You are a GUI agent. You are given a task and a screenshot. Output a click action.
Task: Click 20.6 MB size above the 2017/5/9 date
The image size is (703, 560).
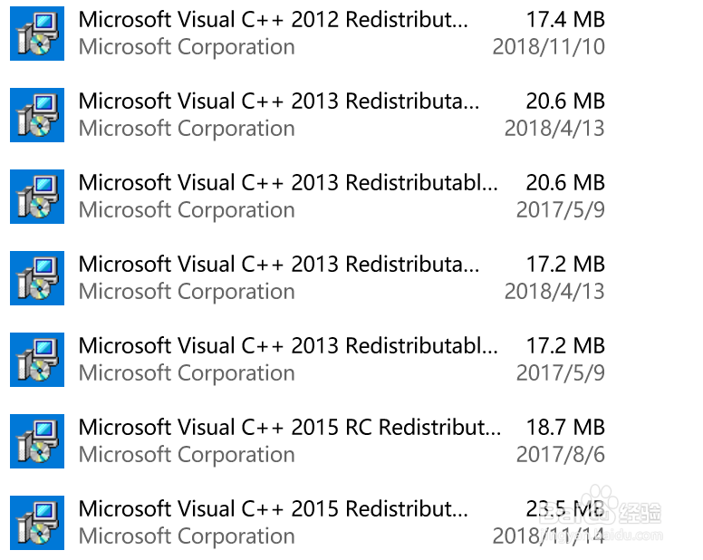565,183
